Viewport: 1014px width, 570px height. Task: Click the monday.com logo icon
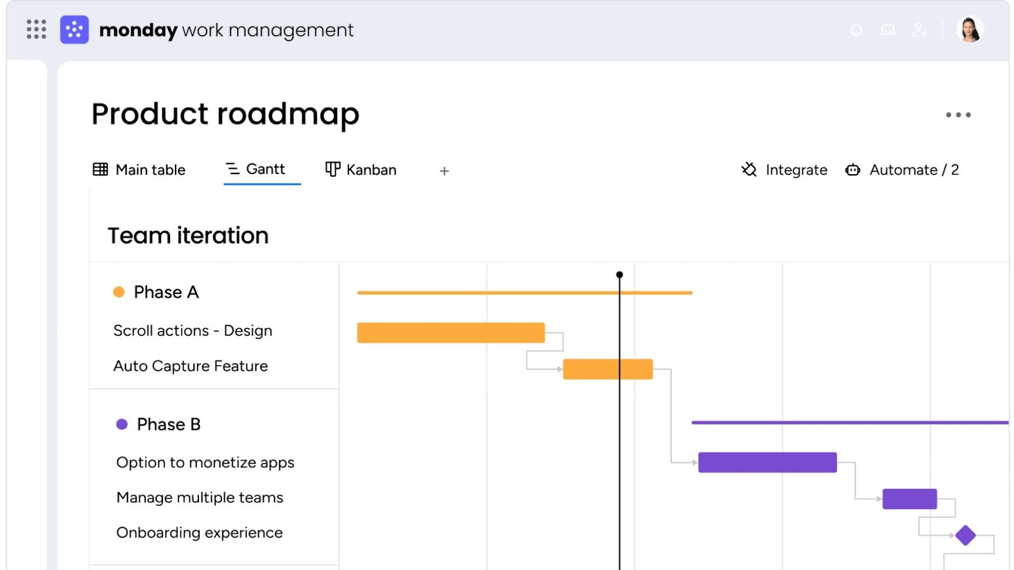click(74, 30)
